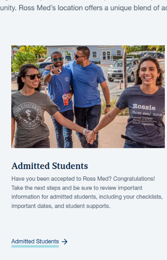Click the silver SUV in the parking lot
Image resolution: width=167 pixels, height=260 pixels.
pos(122,70)
